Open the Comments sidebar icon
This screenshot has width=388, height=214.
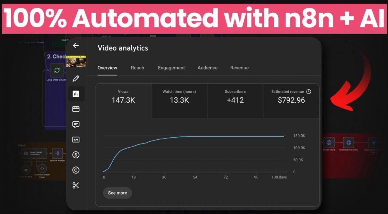[x=76, y=124]
